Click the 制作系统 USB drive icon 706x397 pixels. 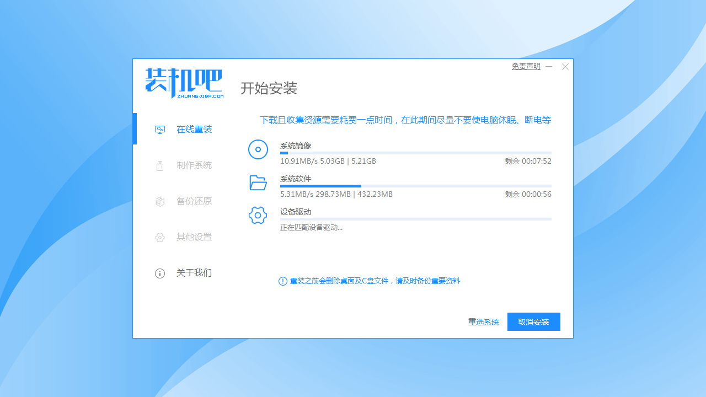point(160,165)
